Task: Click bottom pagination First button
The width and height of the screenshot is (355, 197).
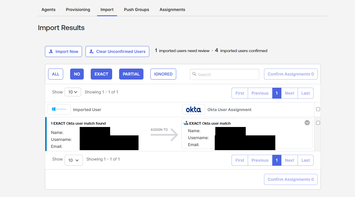Action: click(x=240, y=160)
